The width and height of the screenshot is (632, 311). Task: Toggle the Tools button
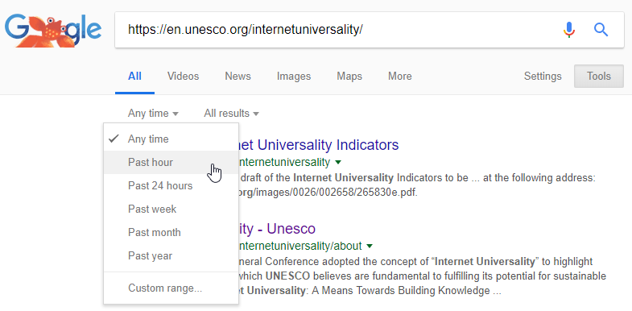[598, 77]
